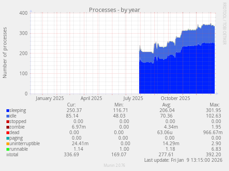
Task: Select the 'runnable' legend label
Action: [18, 149]
